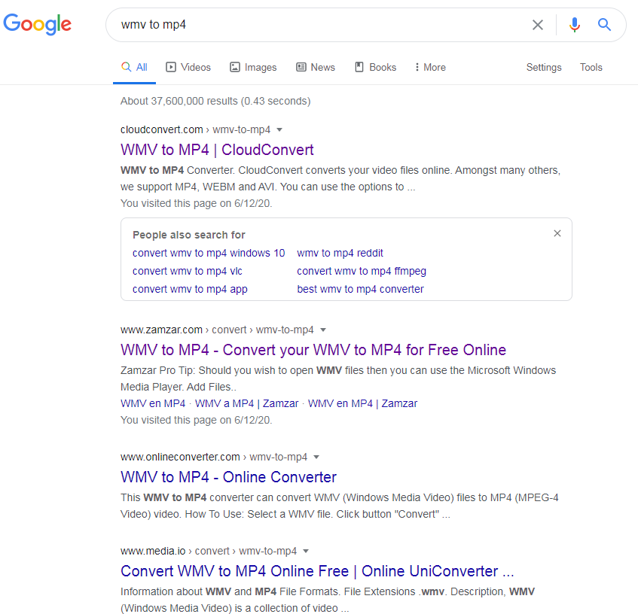Image resolution: width=638 pixels, height=614 pixels.
Task: Open the News tab
Action: 316,68
